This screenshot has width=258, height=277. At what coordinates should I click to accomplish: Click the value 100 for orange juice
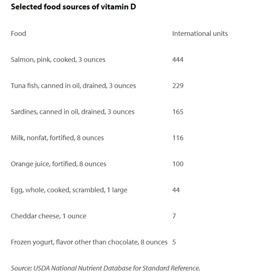tap(178, 164)
